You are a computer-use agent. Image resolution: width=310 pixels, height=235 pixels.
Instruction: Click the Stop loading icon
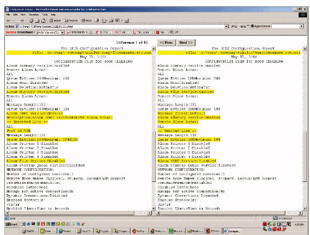pos(31,20)
